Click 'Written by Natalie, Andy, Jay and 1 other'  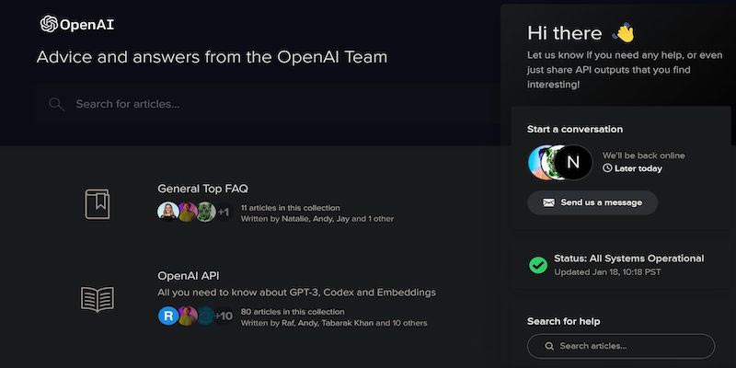(317, 219)
